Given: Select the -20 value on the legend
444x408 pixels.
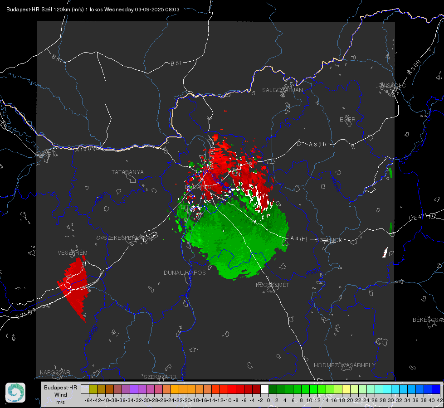Looking at the screenshot, I should [x=187, y=400].
